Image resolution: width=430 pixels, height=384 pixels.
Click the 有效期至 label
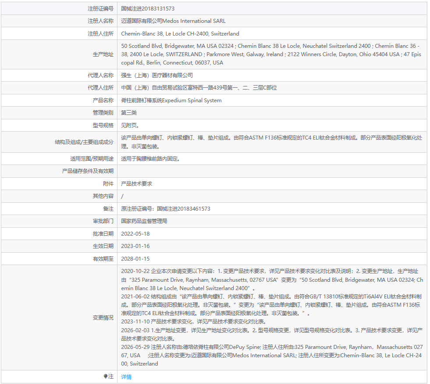103,258
